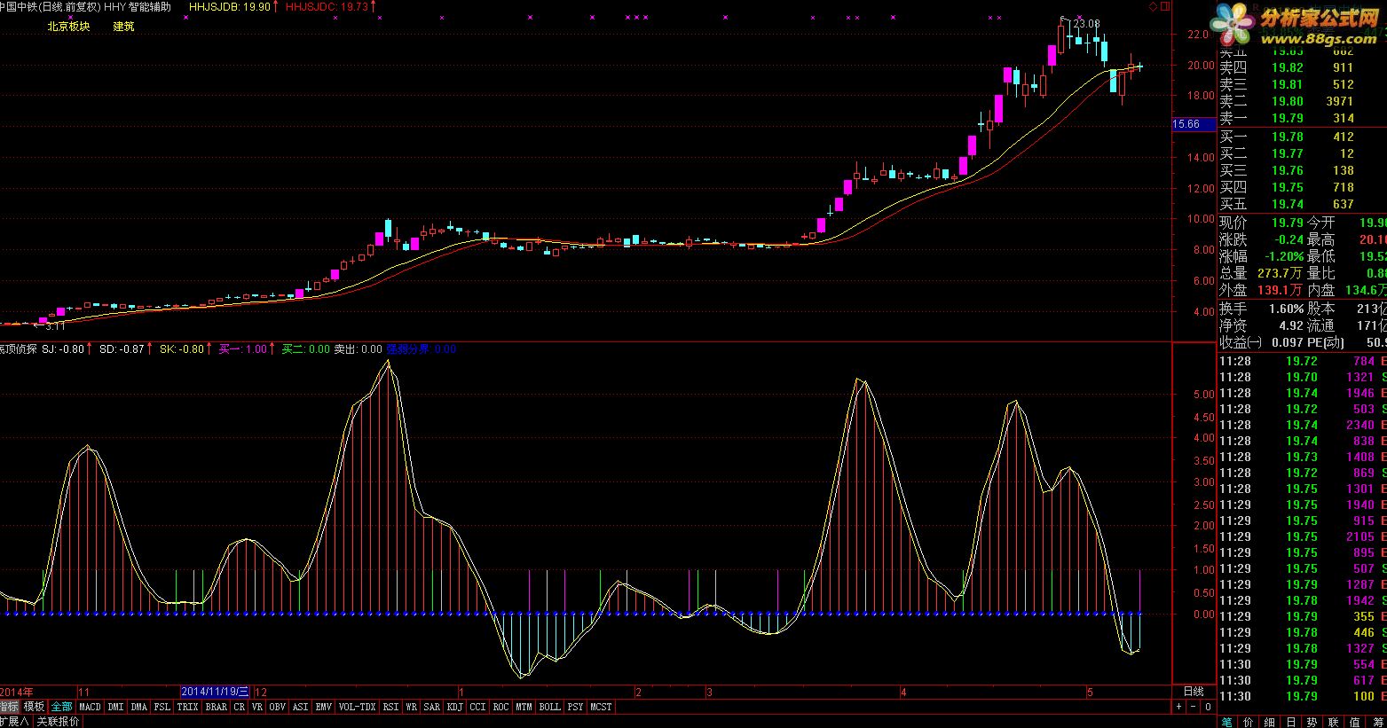Viewport: 1387px width, 728px height.
Task: Select the 全部 indicator filter
Action: (62, 707)
